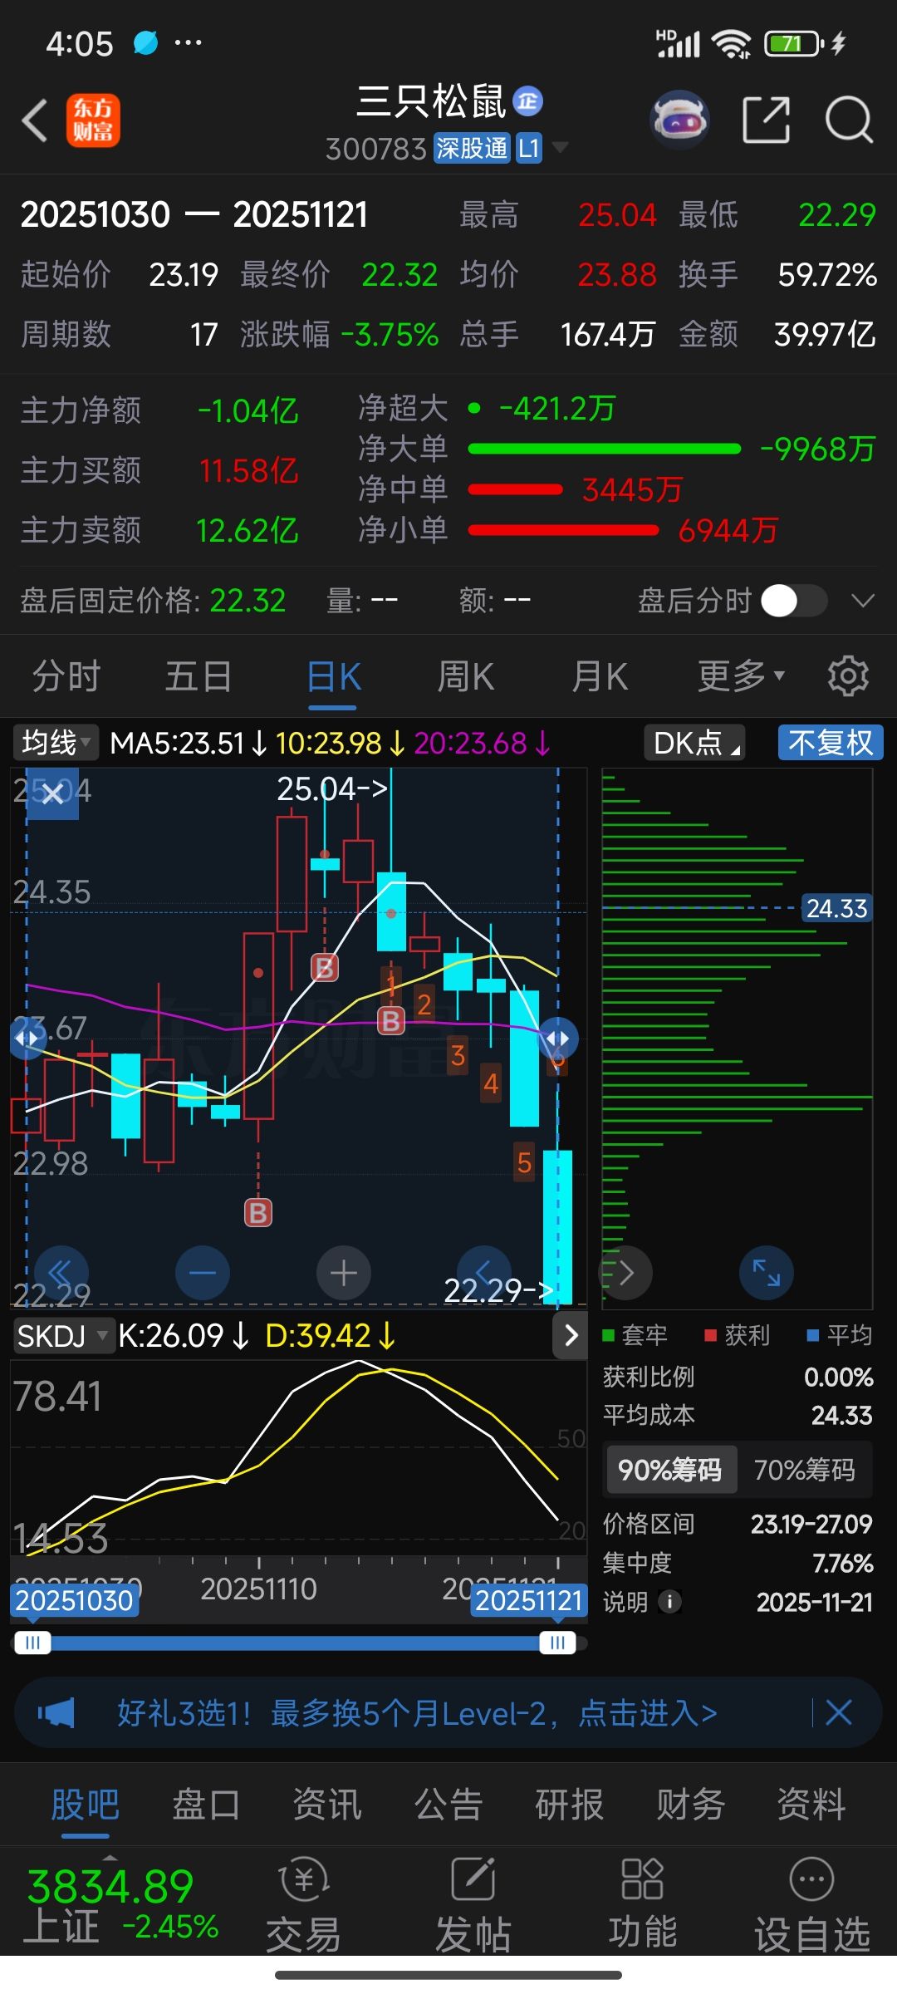The width and height of the screenshot is (897, 1994).
Task: Tap the megaphone promo icon
Action: 56,1712
